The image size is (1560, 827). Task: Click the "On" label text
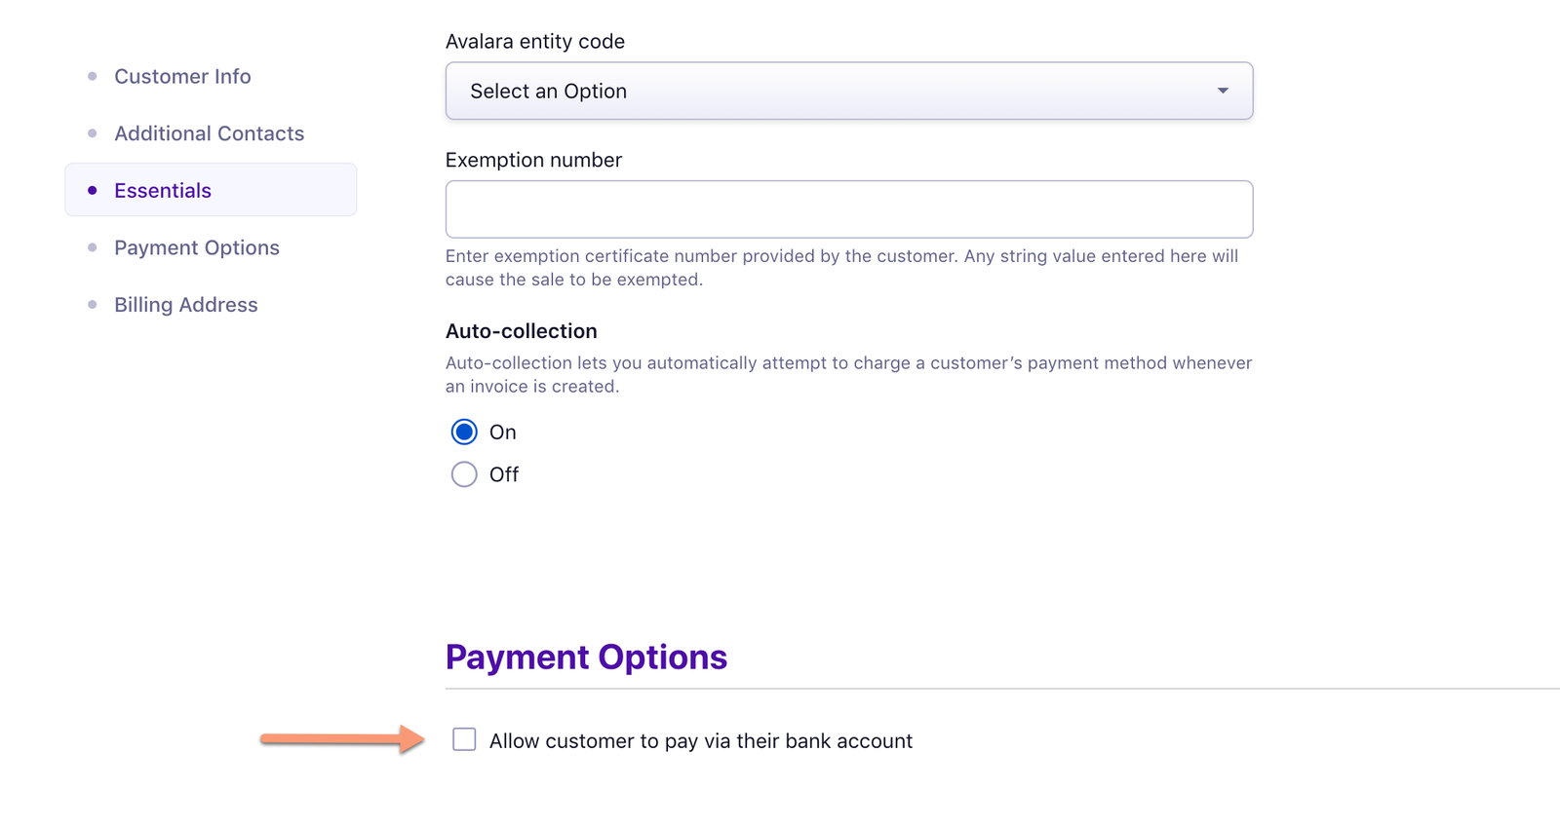point(503,432)
